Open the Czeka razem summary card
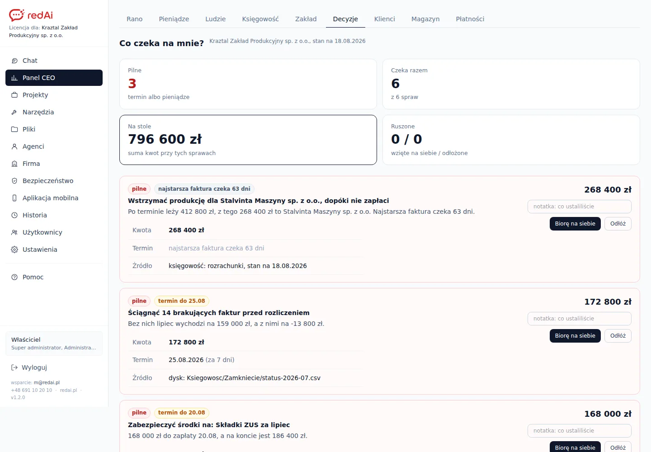Image resolution: width=651 pixels, height=452 pixels. coord(511,84)
